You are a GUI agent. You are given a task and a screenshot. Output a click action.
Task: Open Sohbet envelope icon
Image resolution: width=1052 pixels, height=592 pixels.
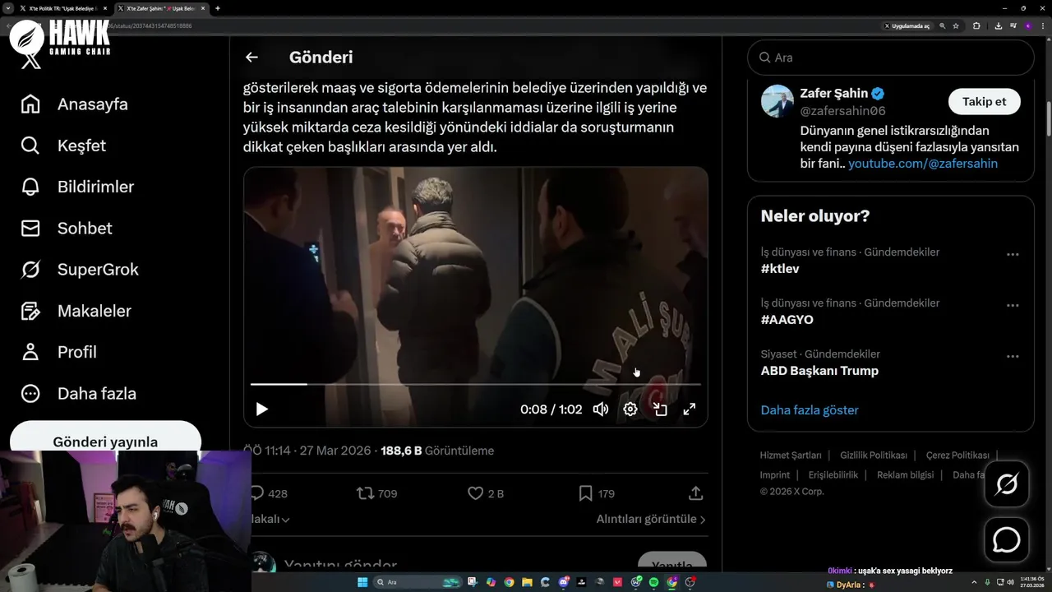pos(30,228)
